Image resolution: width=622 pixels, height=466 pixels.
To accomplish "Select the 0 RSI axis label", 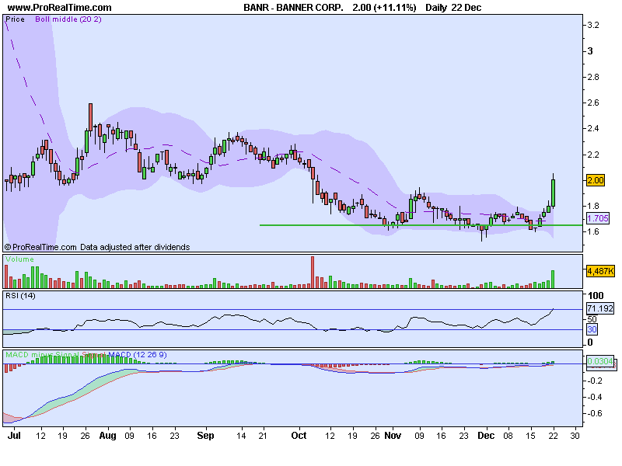I will click(590, 343).
